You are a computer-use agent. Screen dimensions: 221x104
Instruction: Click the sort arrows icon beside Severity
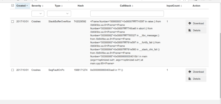point(43,6)
